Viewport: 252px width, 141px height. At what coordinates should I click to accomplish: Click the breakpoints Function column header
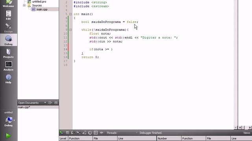[194, 138]
